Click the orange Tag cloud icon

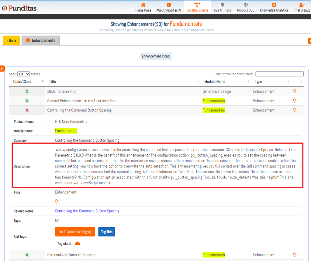78,243
